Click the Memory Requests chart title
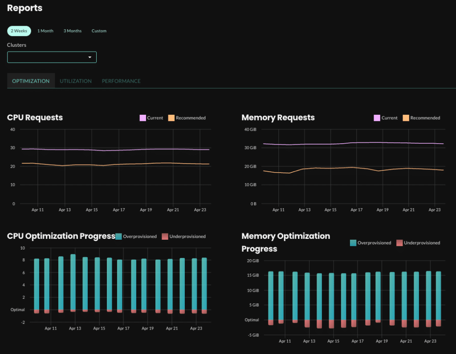Screen dimensions: 456x354 (278, 117)
